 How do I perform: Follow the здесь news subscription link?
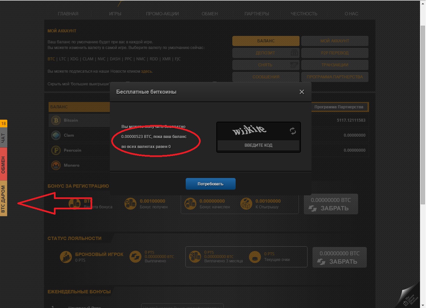(x=146, y=71)
